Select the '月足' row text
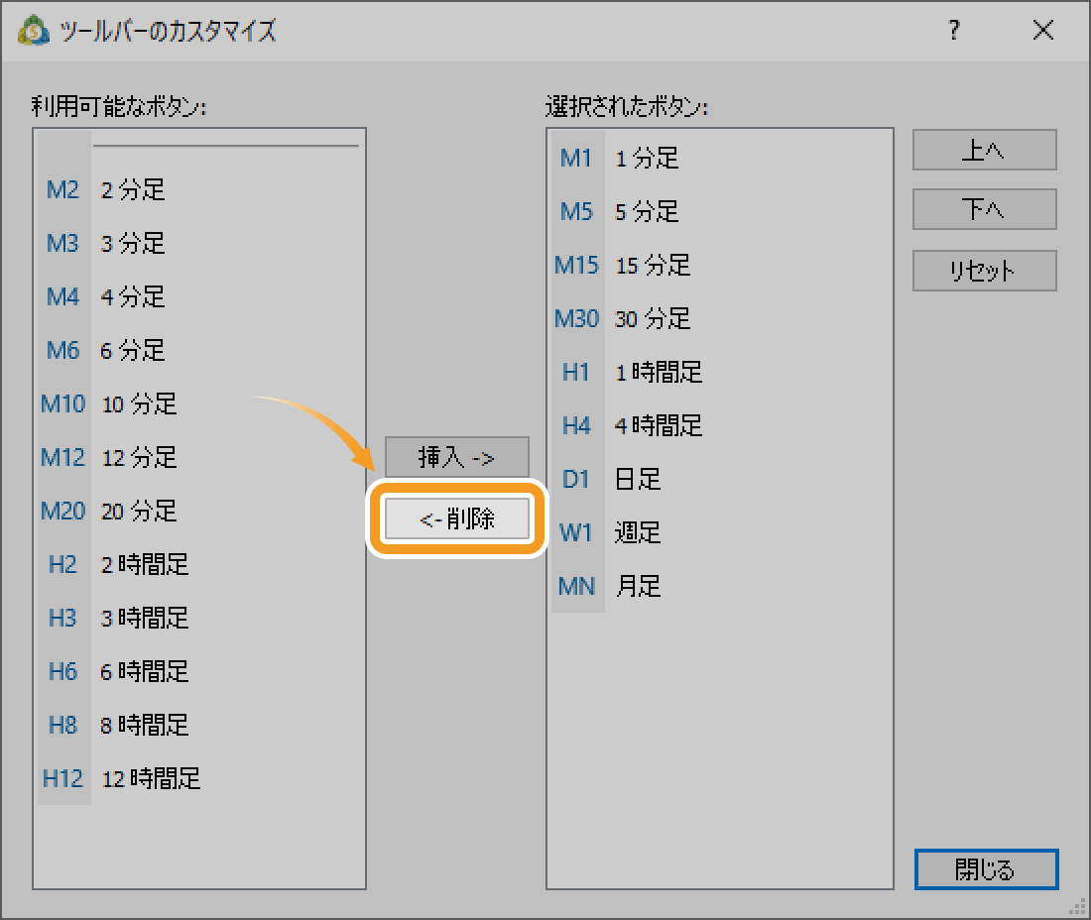 pyautogui.click(x=638, y=586)
